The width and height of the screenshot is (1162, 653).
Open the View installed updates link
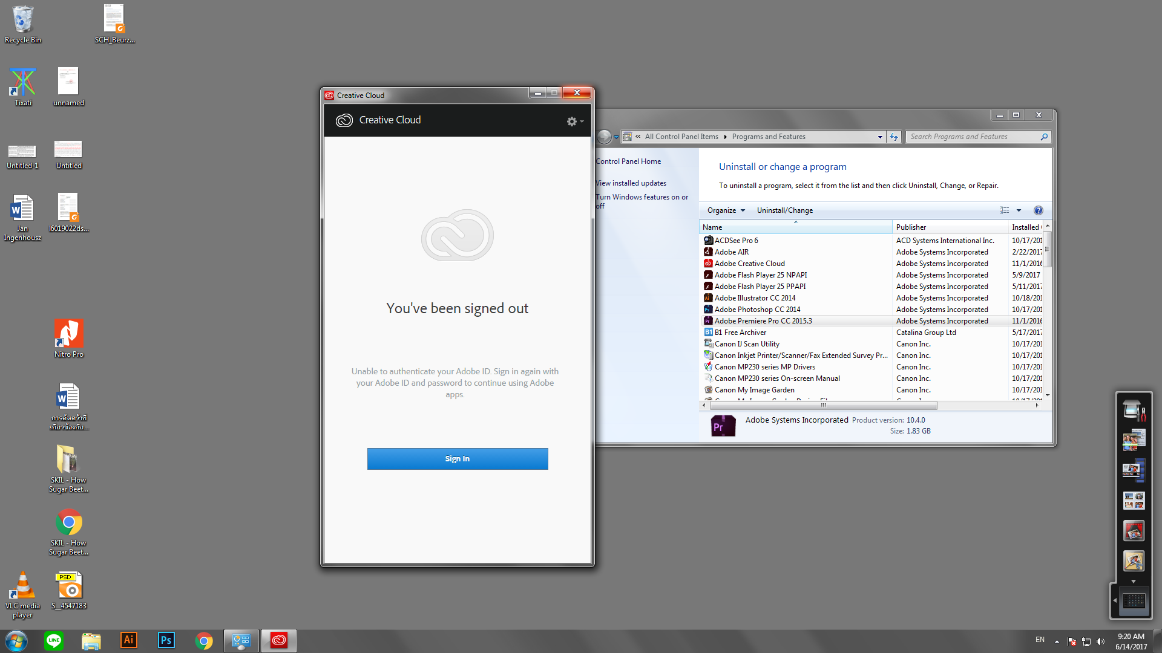coord(631,183)
